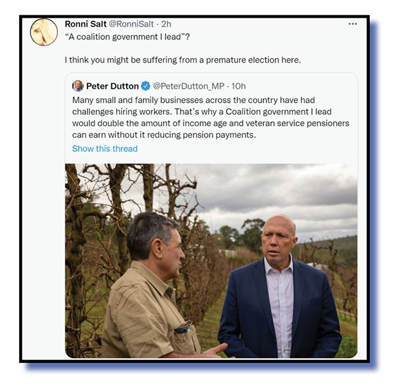Click Ronni Salt's profile avatar
The width and height of the screenshot is (396, 387).
(44, 32)
